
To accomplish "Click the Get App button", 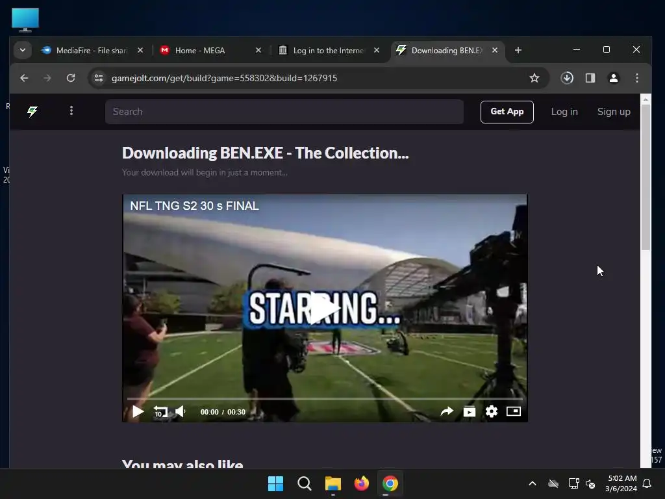I will click(x=507, y=112).
